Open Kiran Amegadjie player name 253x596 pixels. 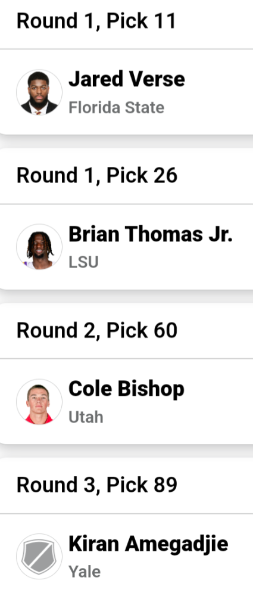[148, 544]
